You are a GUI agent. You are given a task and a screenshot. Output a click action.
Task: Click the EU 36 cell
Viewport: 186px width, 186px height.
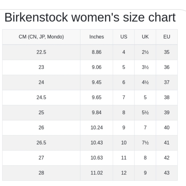click(x=167, y=67)
